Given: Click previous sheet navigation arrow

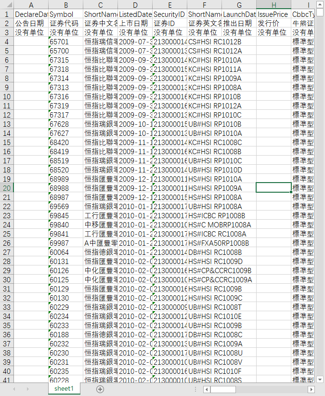Looking at the screenshot, I should [14, 389].
